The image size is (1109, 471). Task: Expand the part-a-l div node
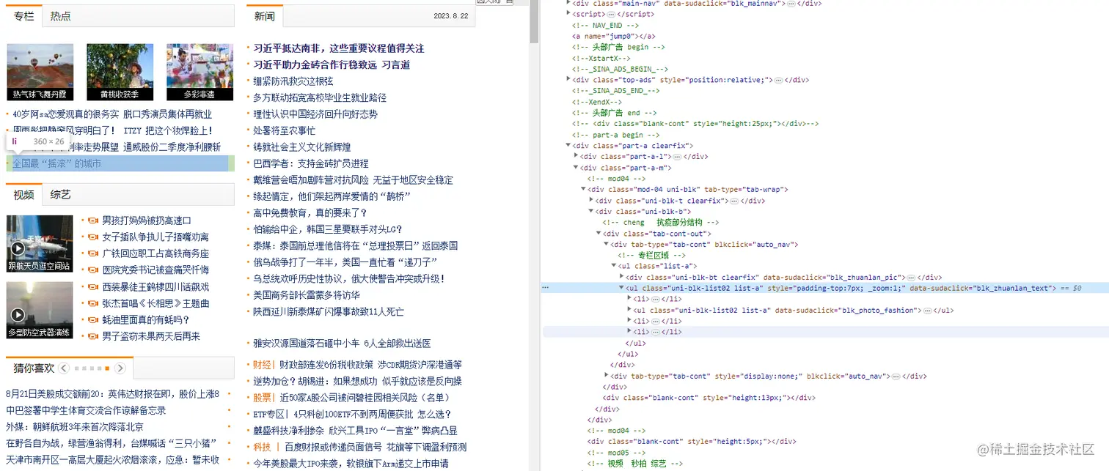576,157
